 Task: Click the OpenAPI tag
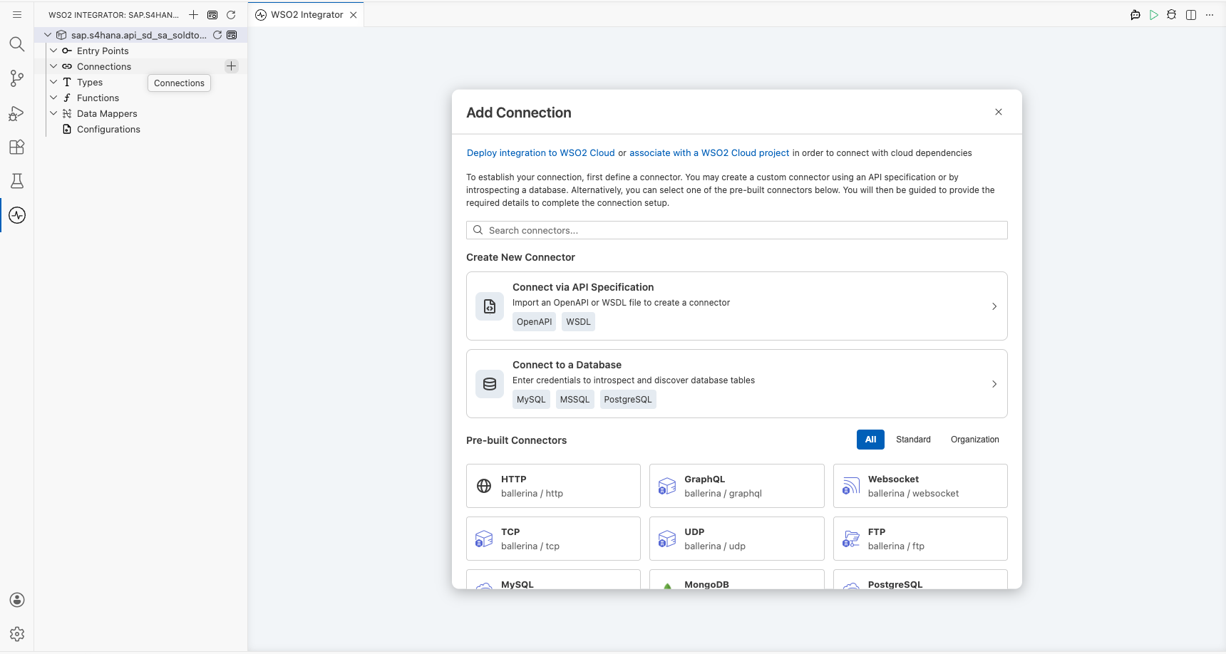click(534, 322)
